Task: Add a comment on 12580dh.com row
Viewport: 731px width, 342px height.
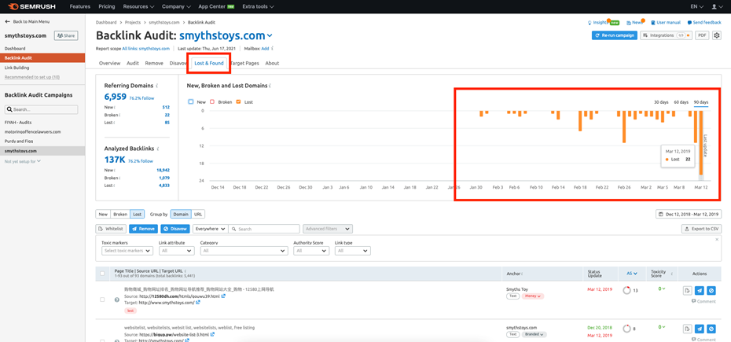Action: point(703,301)
